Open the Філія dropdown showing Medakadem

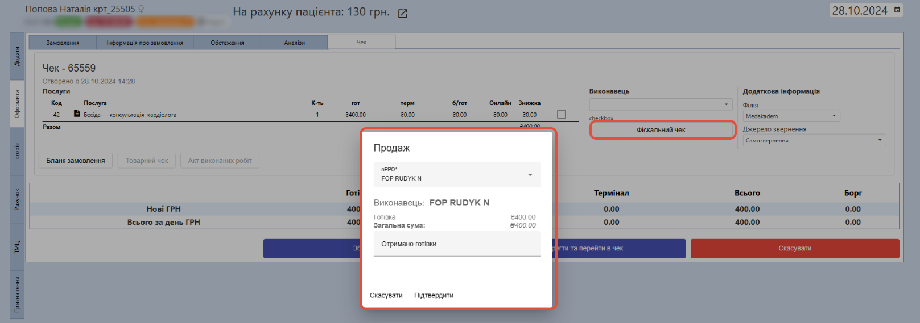point(791,116)
